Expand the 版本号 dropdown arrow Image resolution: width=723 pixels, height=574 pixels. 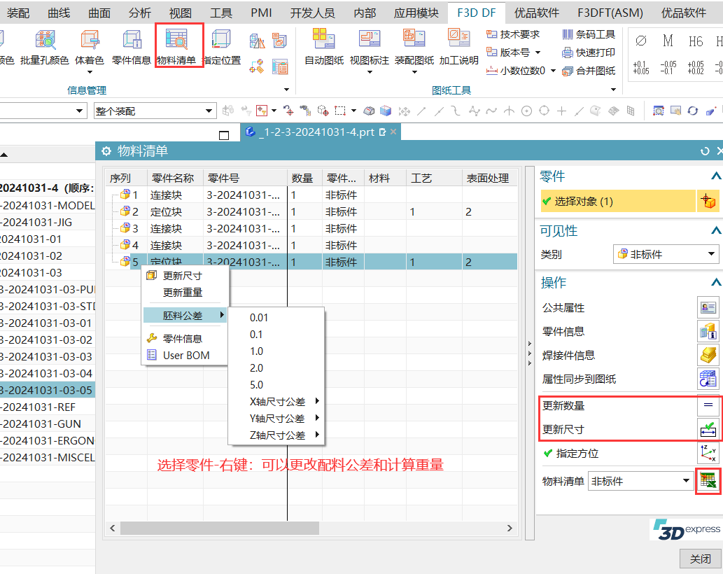pos(538,52)
